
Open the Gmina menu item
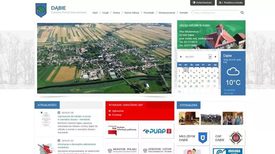tap(116, 13)
